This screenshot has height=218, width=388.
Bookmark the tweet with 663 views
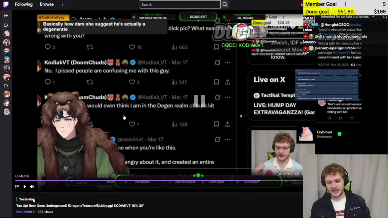click(216, 47)
